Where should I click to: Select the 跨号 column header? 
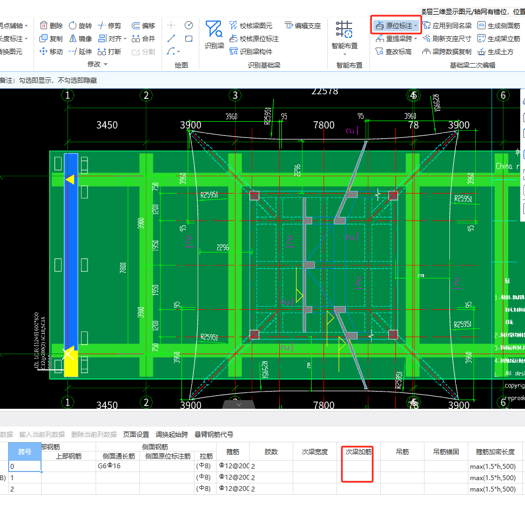24,451
